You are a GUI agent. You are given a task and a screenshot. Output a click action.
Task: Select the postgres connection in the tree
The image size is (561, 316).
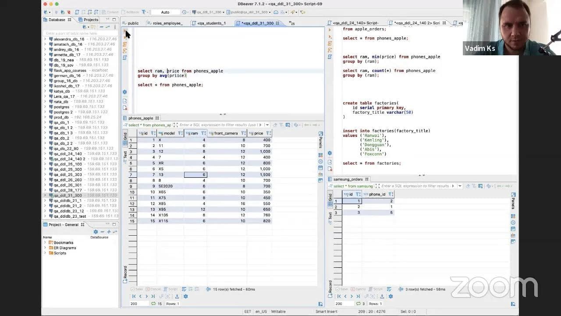click(61, 107)
